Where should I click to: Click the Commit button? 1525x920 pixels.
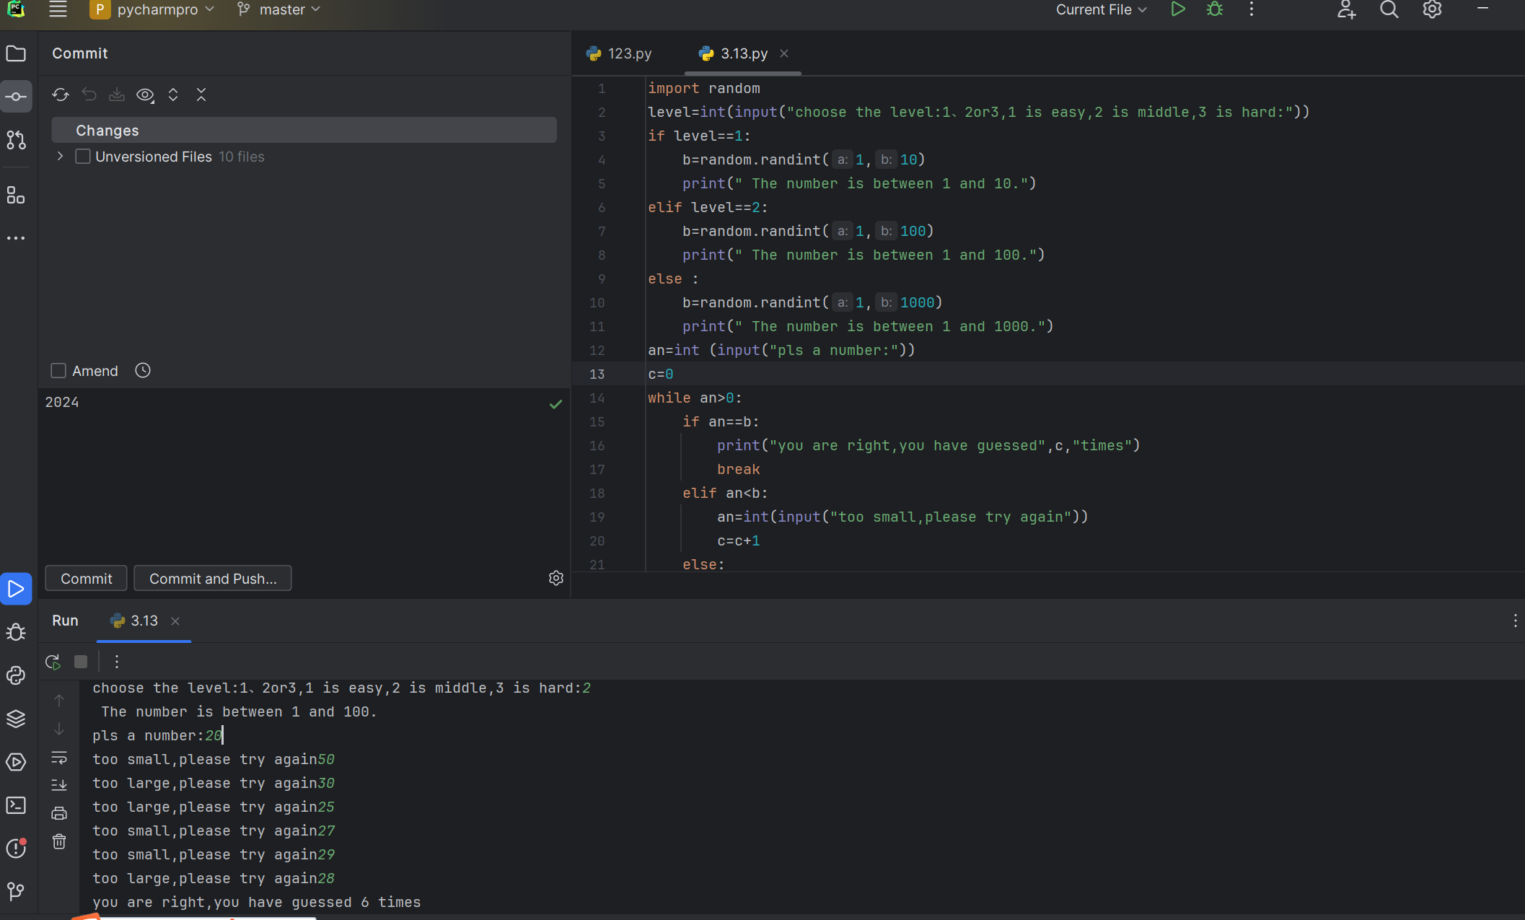click(x=86, y=579)
